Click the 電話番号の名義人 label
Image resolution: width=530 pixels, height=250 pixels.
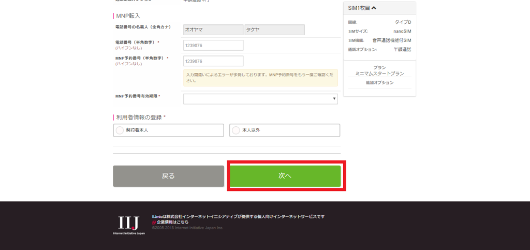tap(143, 27)
